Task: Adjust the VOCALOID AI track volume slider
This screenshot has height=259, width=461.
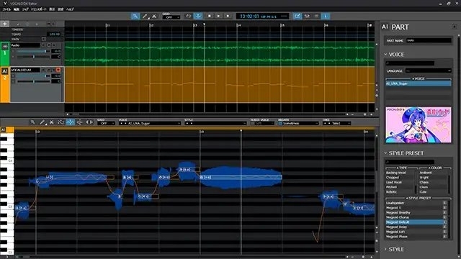Action: pos(33,76)
